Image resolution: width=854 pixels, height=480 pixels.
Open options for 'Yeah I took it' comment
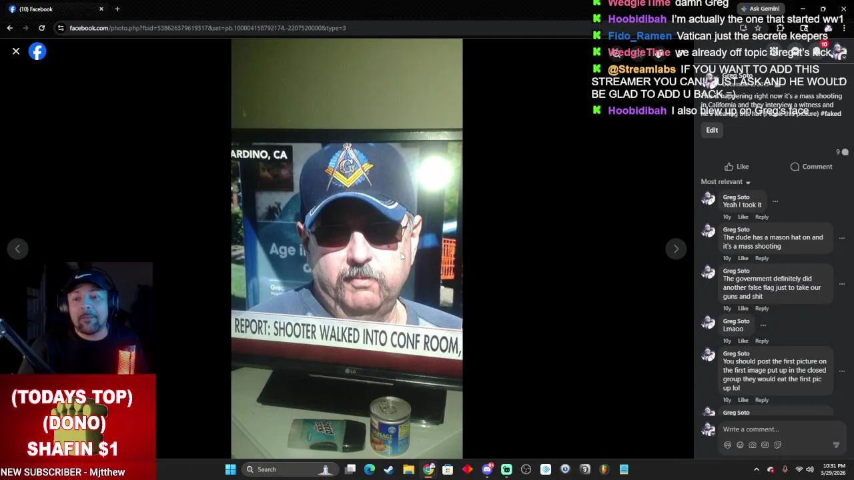click(775, 201)
